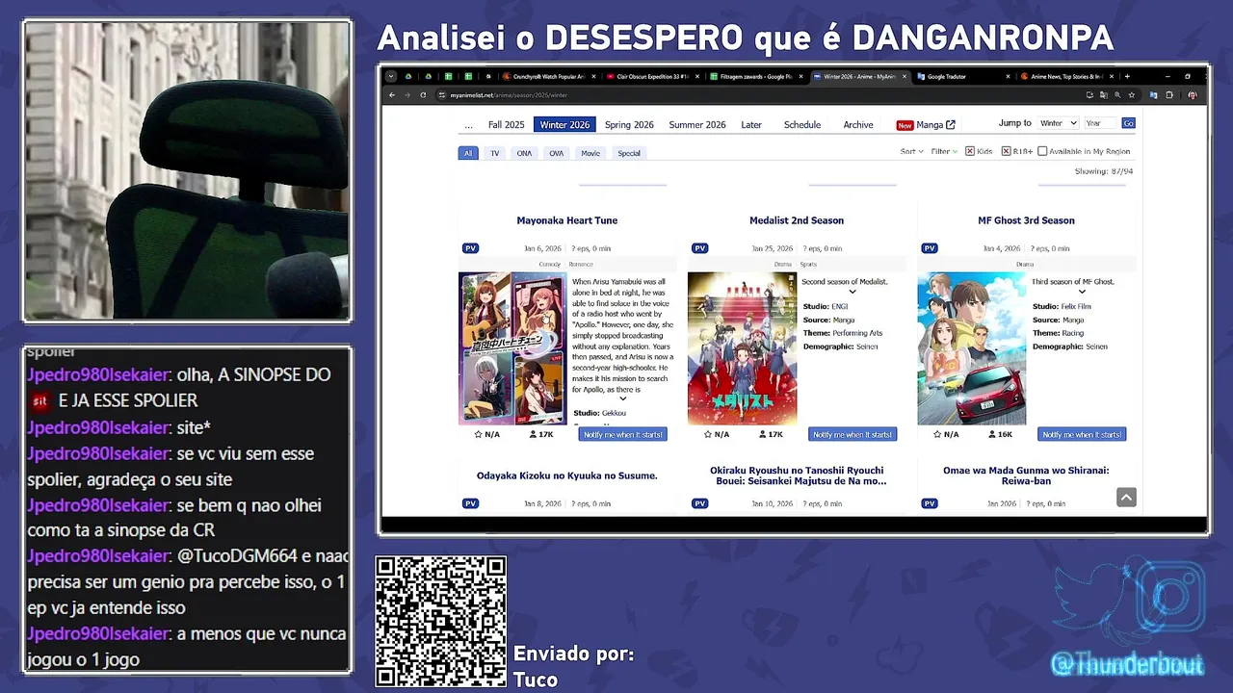Screen dimensions: 1233x693
Task: Click the browser back arrow
Action: (392, 95)
